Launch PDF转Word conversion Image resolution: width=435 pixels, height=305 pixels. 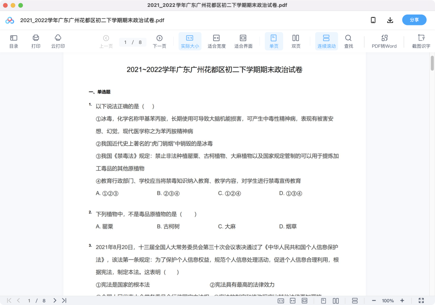coord(384,41)
